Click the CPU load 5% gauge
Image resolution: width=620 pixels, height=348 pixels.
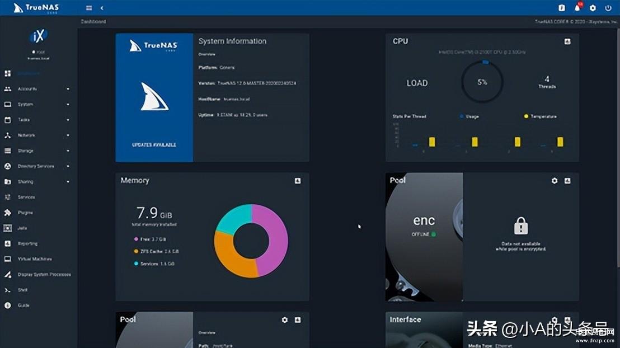pyautogui.click(x=482, y=82)
